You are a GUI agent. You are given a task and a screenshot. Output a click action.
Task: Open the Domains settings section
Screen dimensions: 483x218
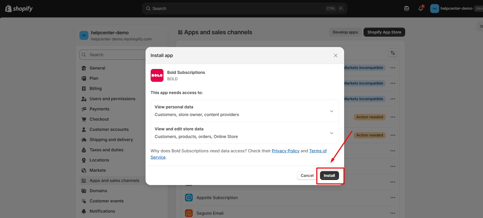(98, 191)
